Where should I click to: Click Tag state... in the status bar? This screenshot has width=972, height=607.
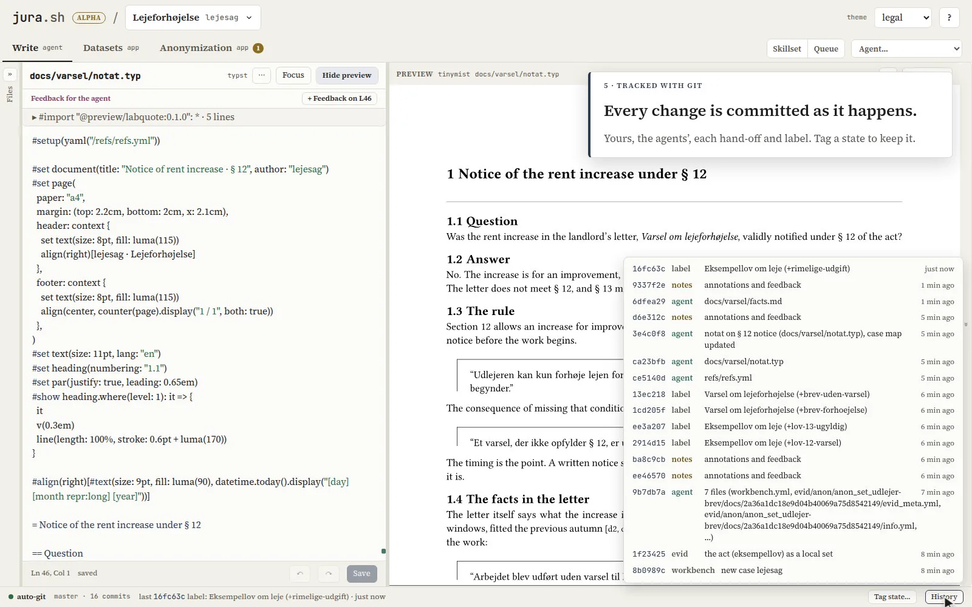[x=892, y=597]
